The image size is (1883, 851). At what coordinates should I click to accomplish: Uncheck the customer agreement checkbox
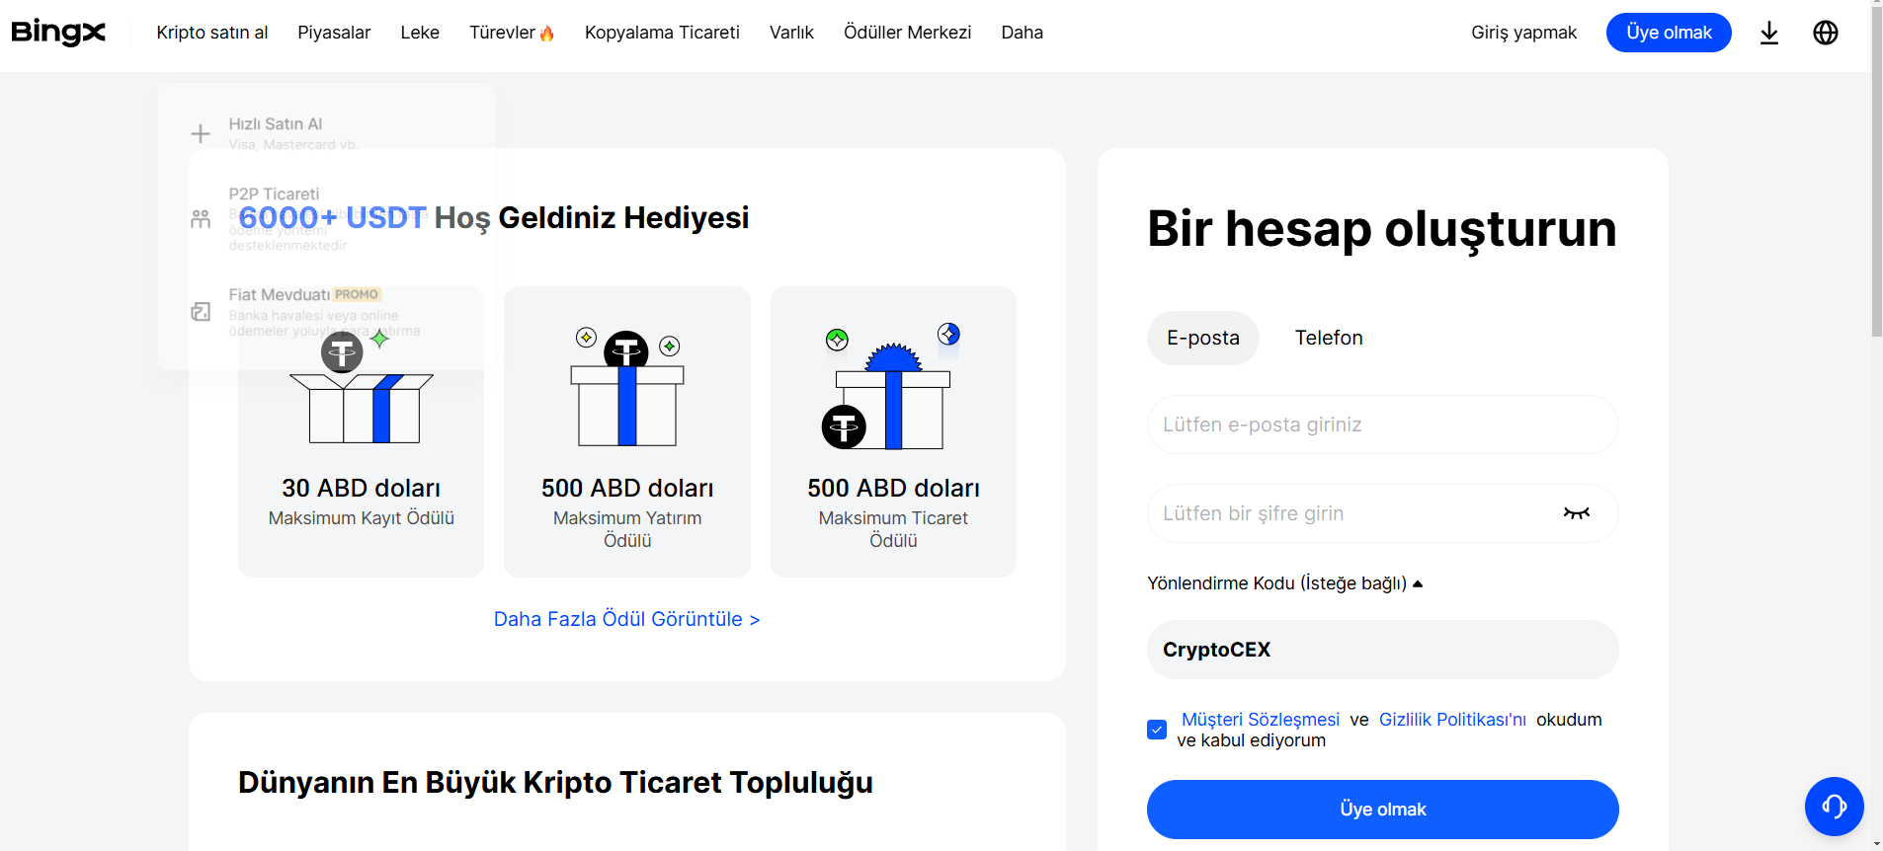[1157, 730]
